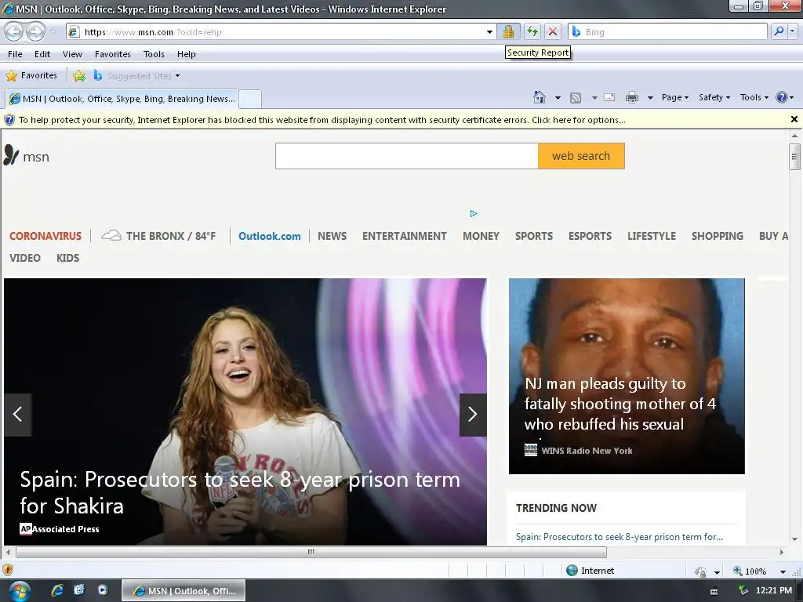Expand the Print dropdown arrow
This screenshot has height=602, width=803.
click(x=650, y=98)
